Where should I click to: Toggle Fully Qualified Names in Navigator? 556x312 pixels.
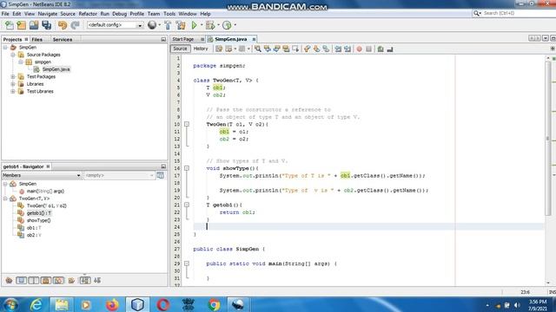[71, 281]
